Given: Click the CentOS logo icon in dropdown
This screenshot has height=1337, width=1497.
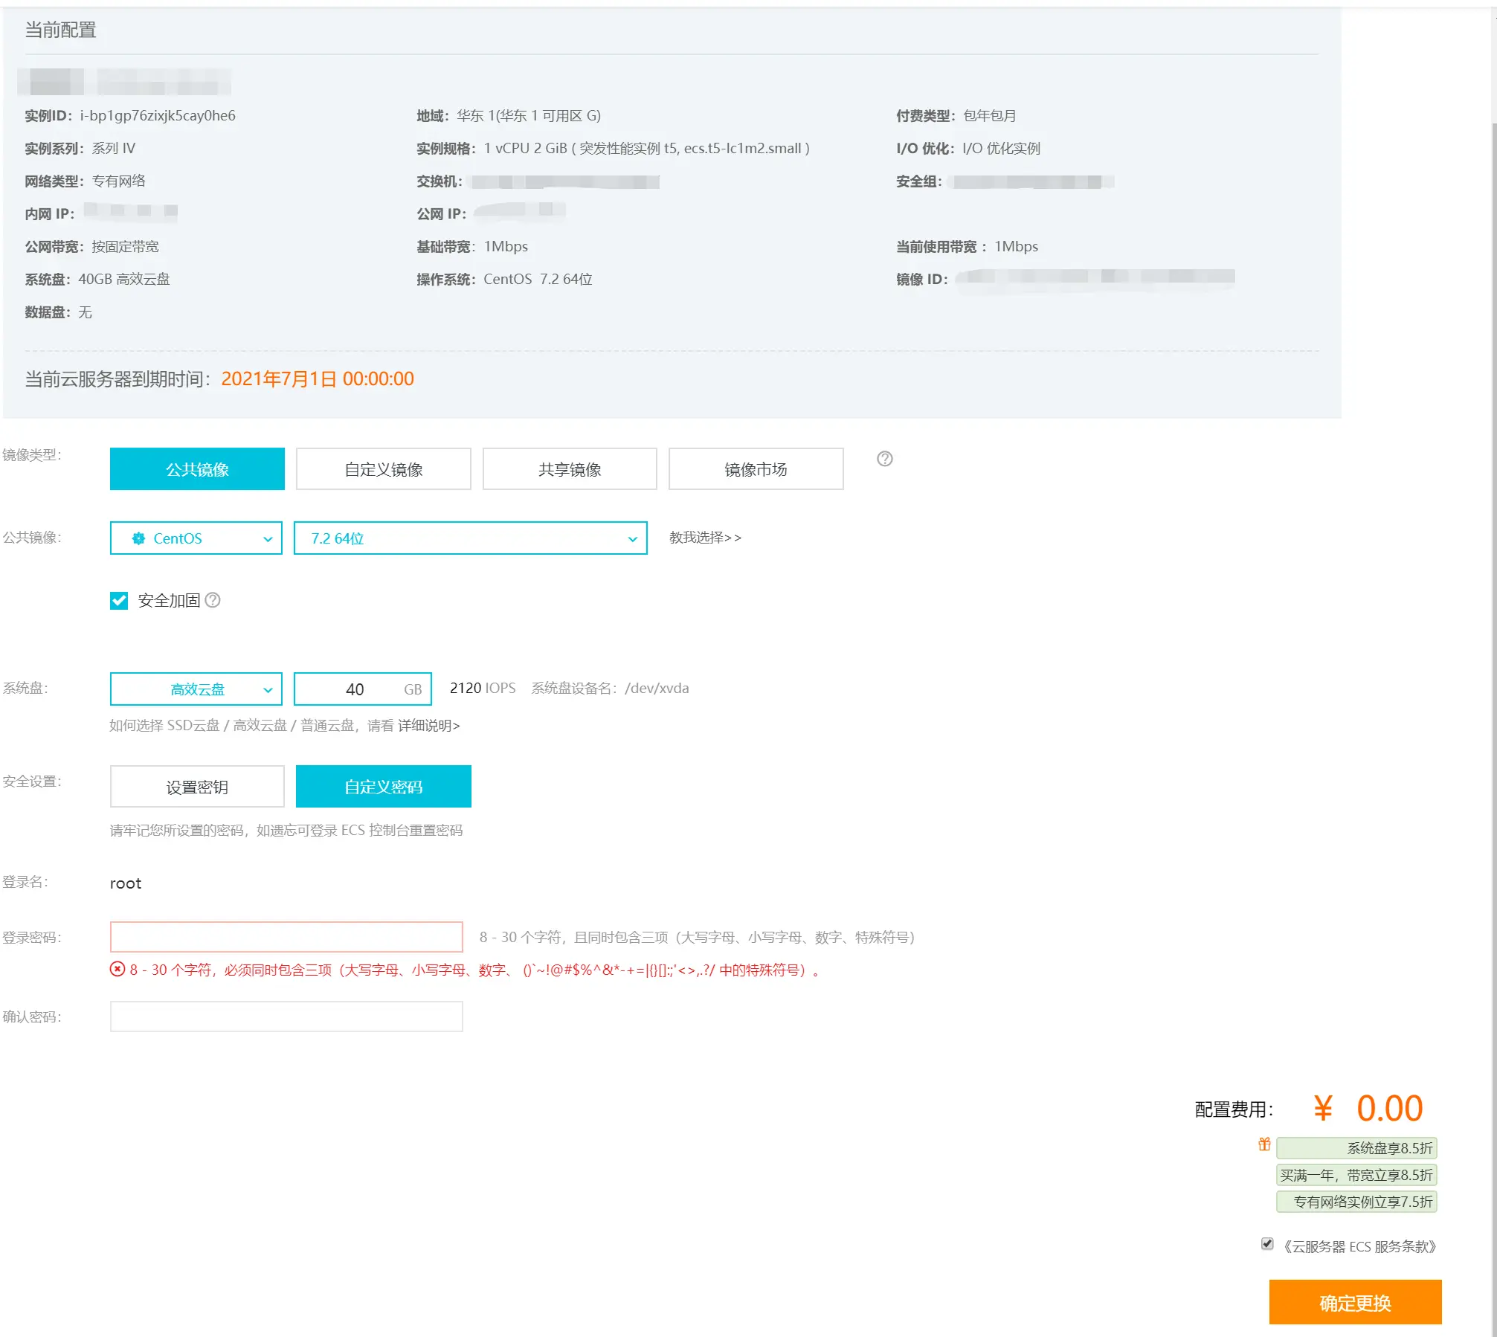Looking at the screenshot, I should pyautogui.click(x=138, y=538).
